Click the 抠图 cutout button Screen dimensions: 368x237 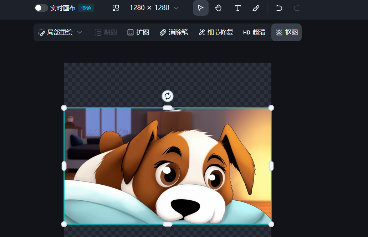pos(287,32)
